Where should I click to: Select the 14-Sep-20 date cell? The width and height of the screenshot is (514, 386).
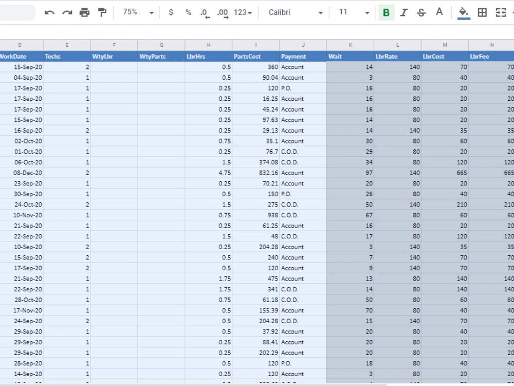click(x=21, y=374)
